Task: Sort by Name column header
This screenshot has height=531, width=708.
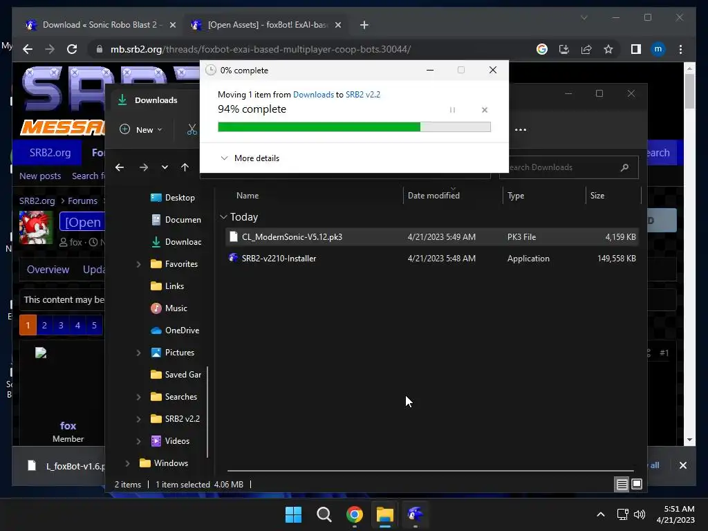Action: pos(248,196)
